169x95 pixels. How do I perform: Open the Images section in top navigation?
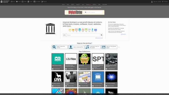click(x=44, y=2)
